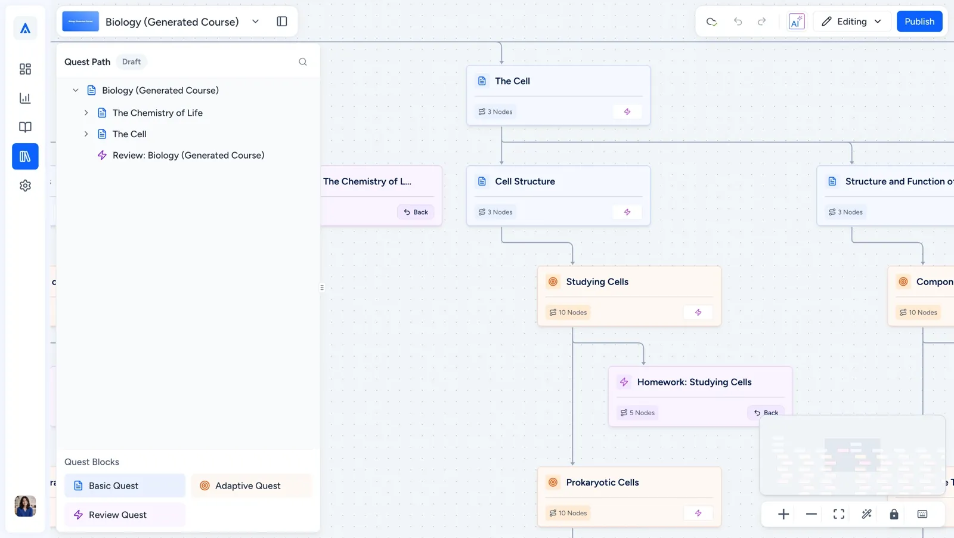The image size is (954, 538).
Task: Select the Cell Structure card title
Action: (x=525, y=181)
